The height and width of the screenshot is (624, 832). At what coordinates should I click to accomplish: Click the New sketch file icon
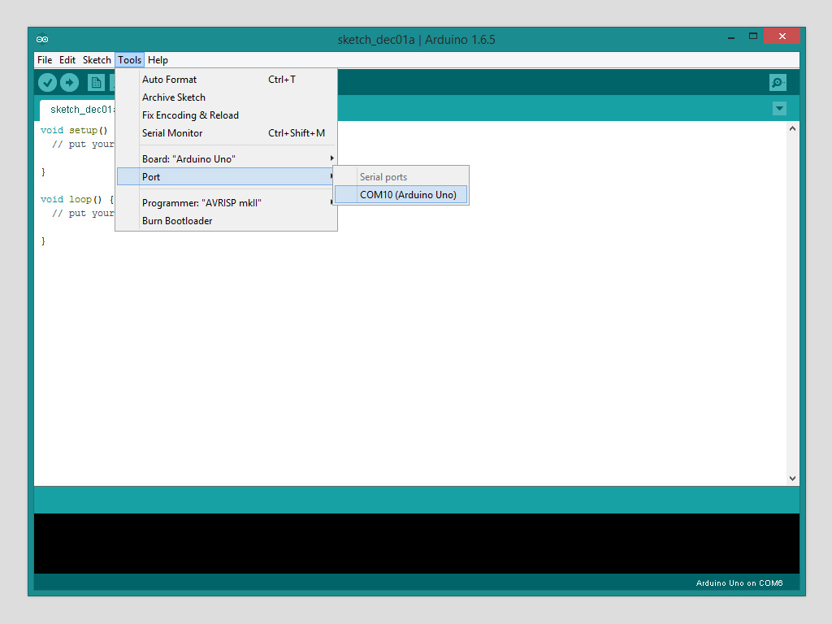click(x=96, y=82)
